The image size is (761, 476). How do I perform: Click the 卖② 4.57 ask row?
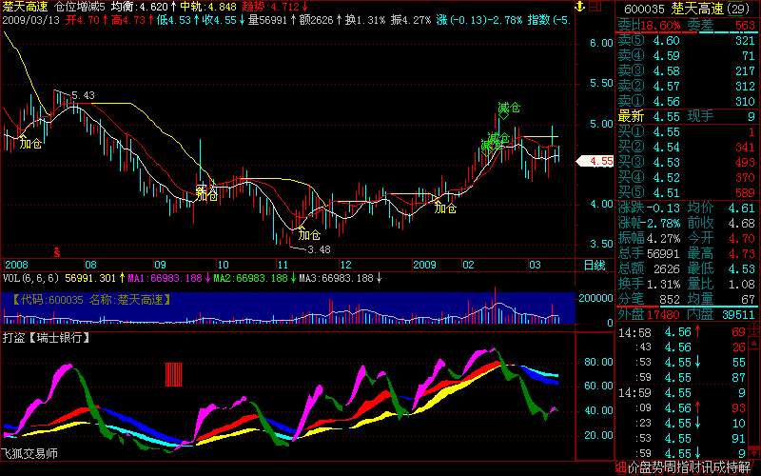coord(686,86)
